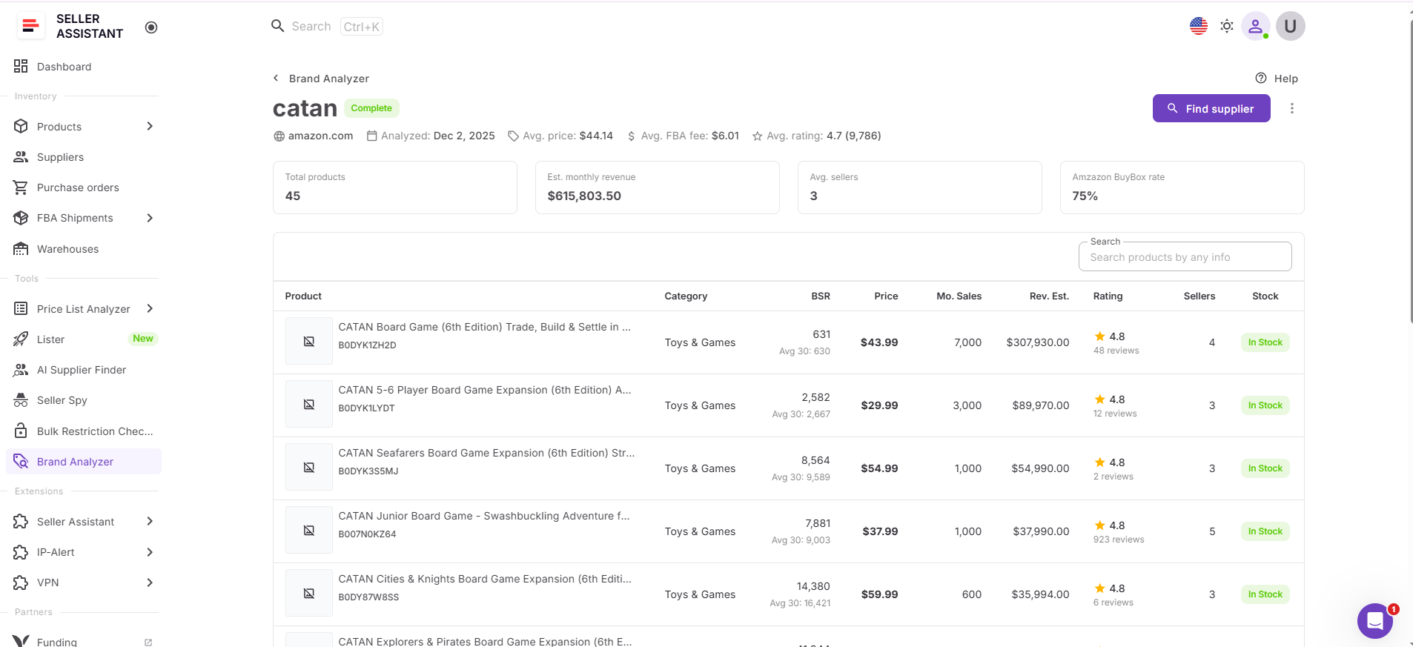The width and height of the screenshot is (1413, 647).
Task: Click the search magnifier icon
Action: tap(278, 26)
